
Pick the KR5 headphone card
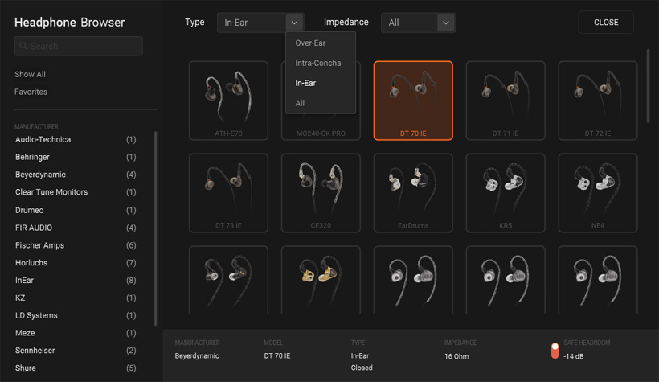pos(506,193)
